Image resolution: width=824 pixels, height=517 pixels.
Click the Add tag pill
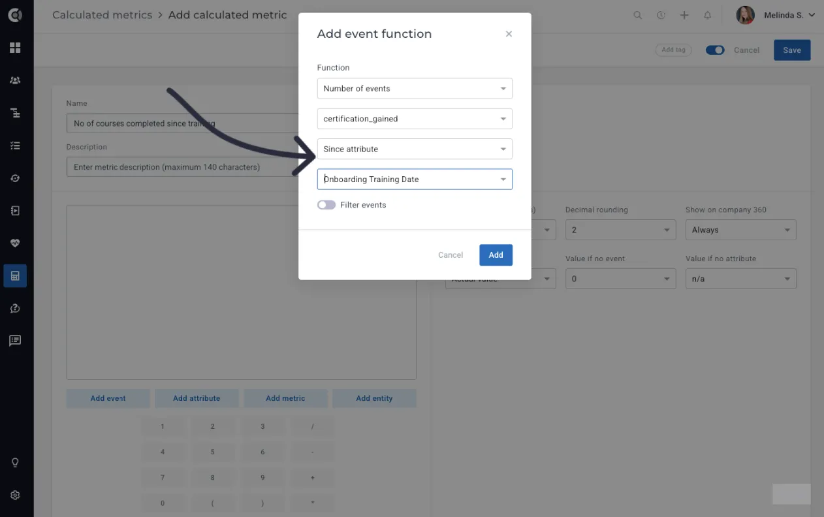coord(673,50)
